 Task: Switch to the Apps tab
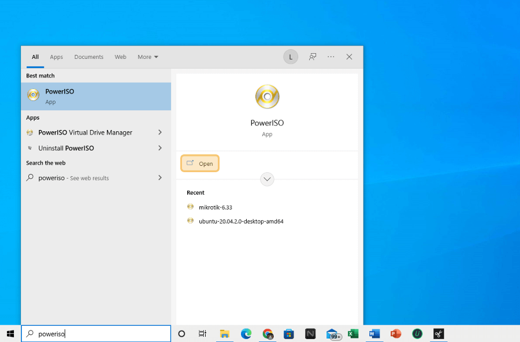pos(57,57)
